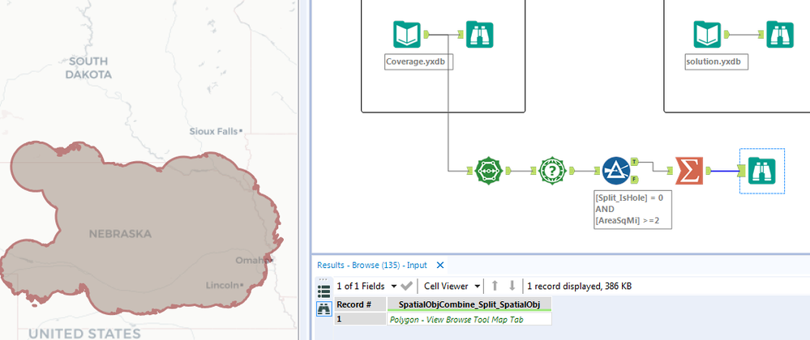The height and width of the screenshot is (340, 810).
Task: Click the Coverage.yxdb annotation label
Action: [419, 62]
